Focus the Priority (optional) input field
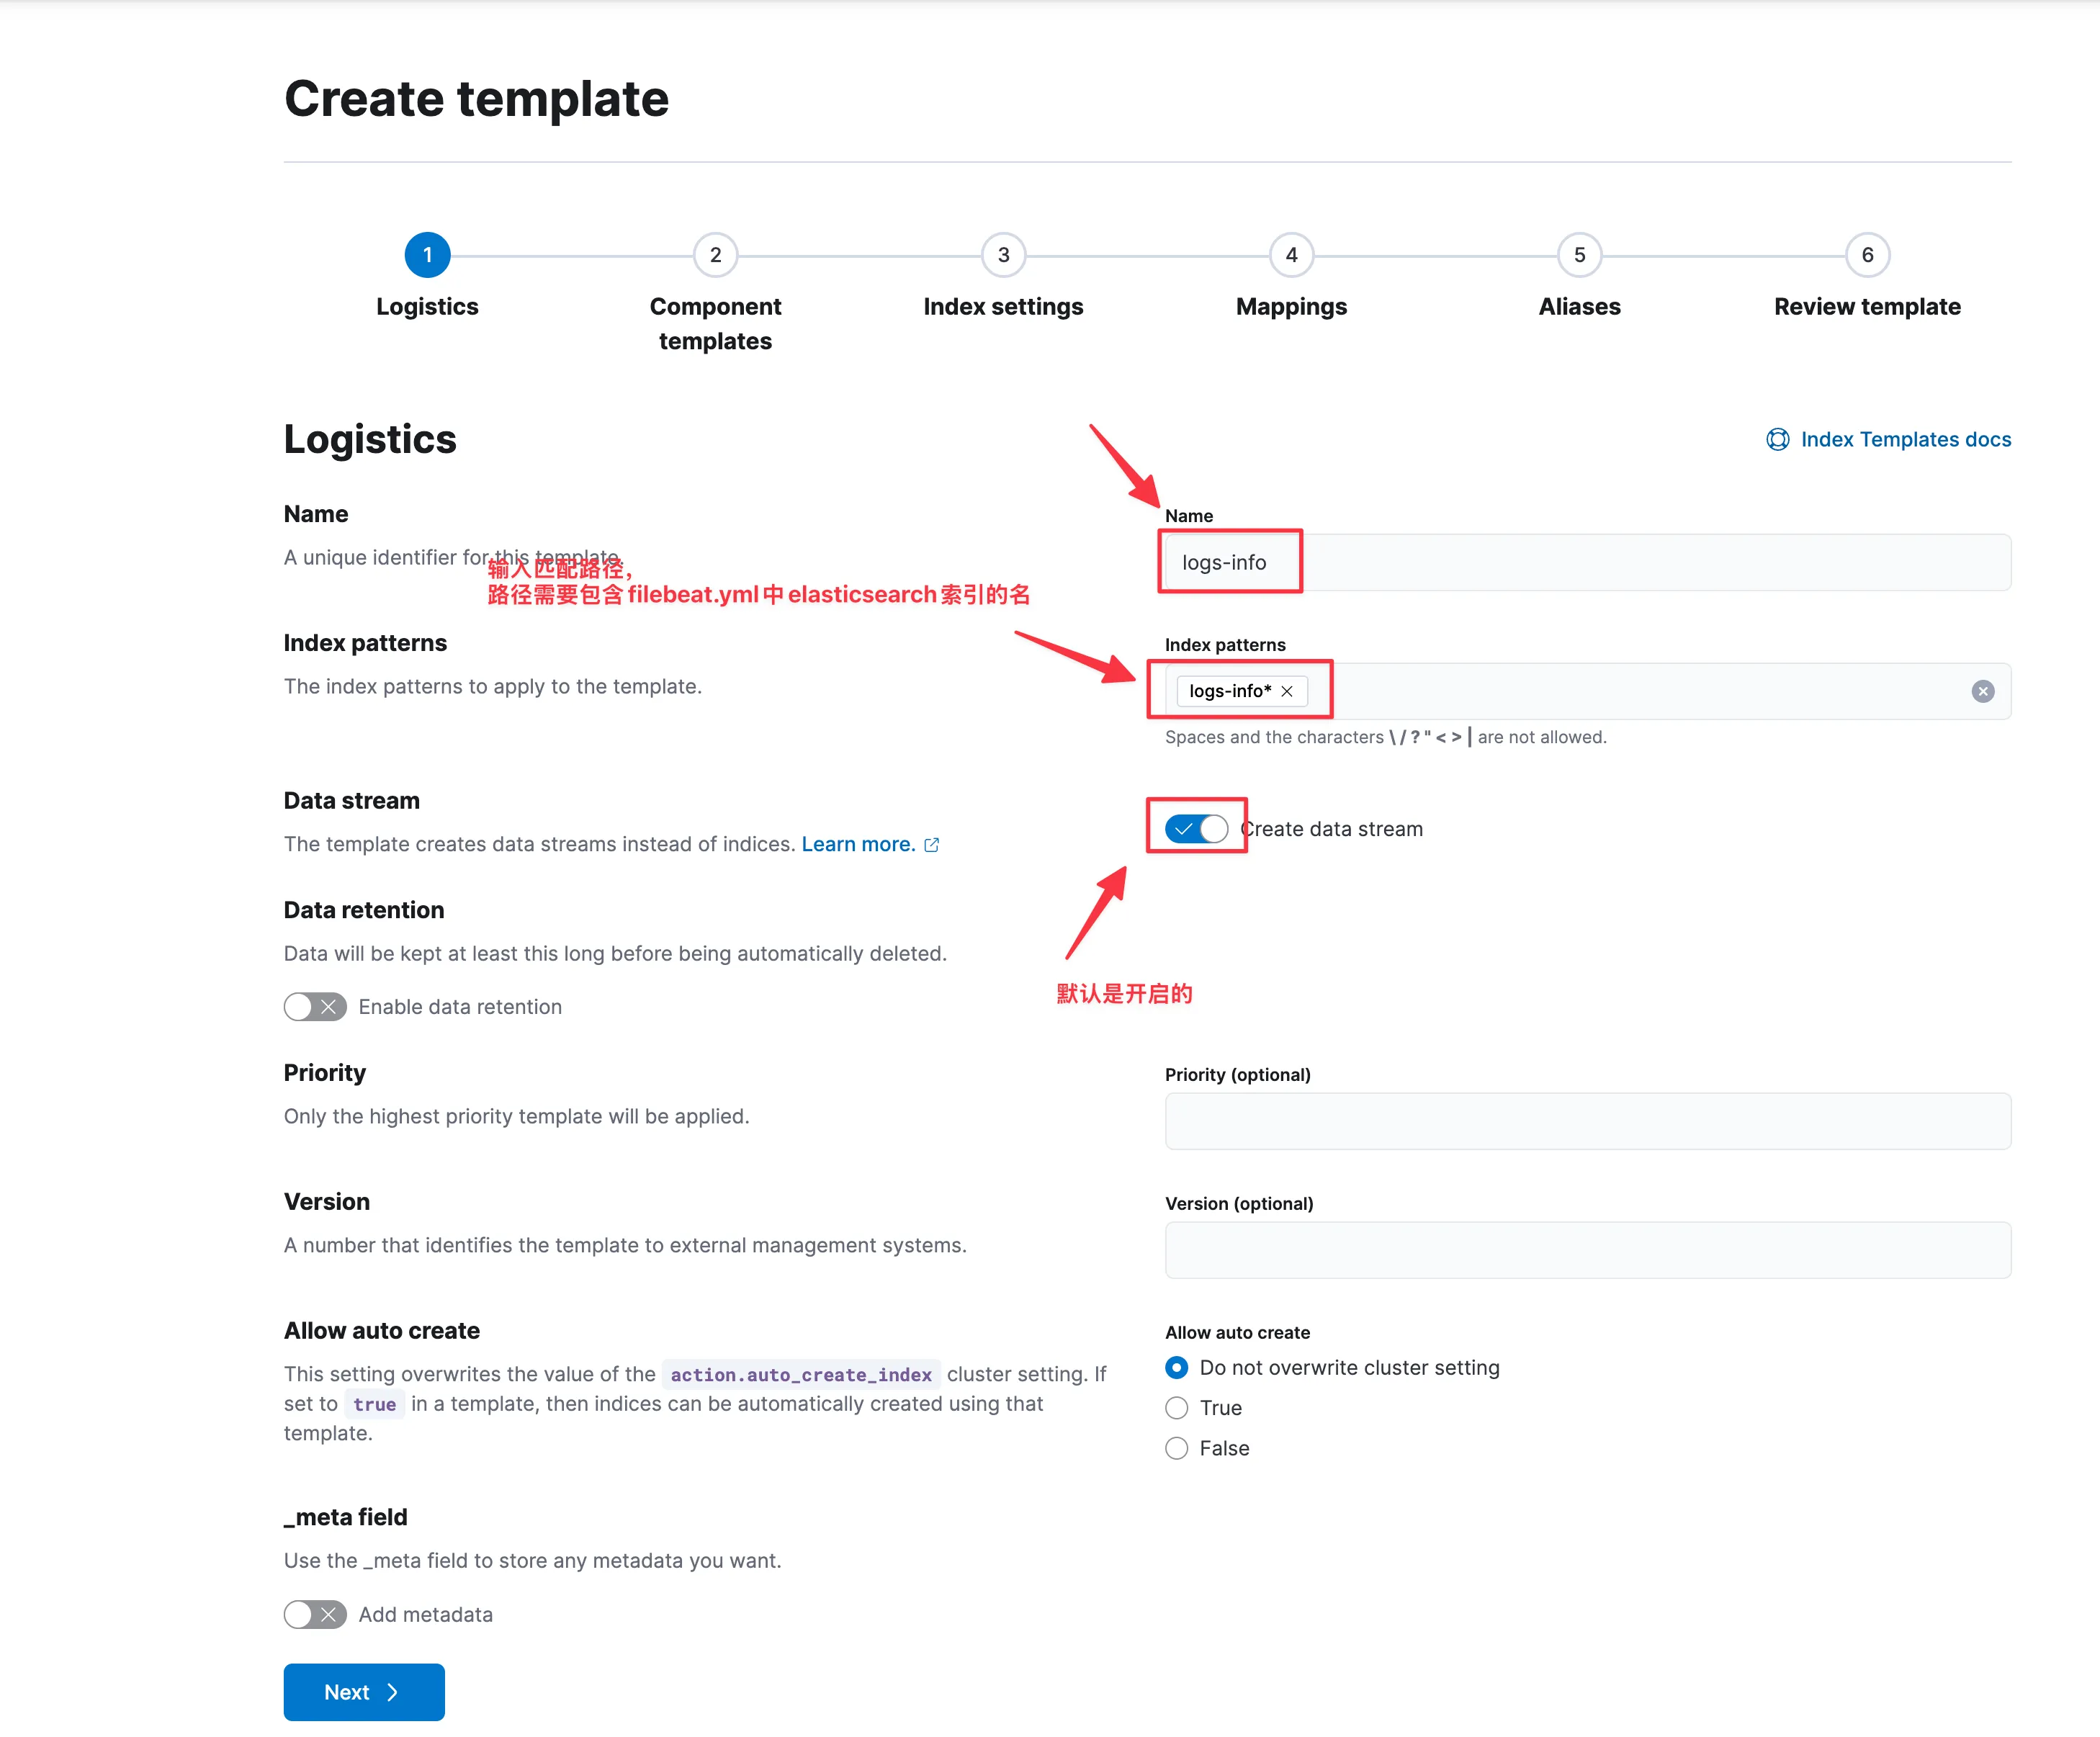Screen dimensions: 2100x1737 pos(1587,1121)
